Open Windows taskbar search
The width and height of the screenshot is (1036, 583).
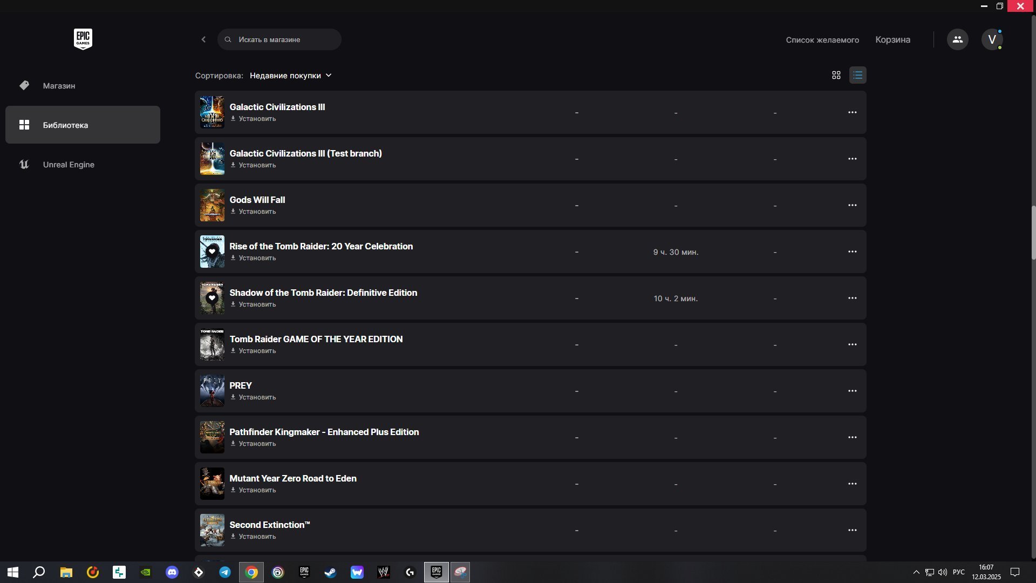[39, 572]
